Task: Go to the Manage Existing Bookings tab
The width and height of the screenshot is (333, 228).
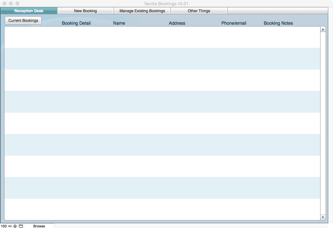Action: 142,11
